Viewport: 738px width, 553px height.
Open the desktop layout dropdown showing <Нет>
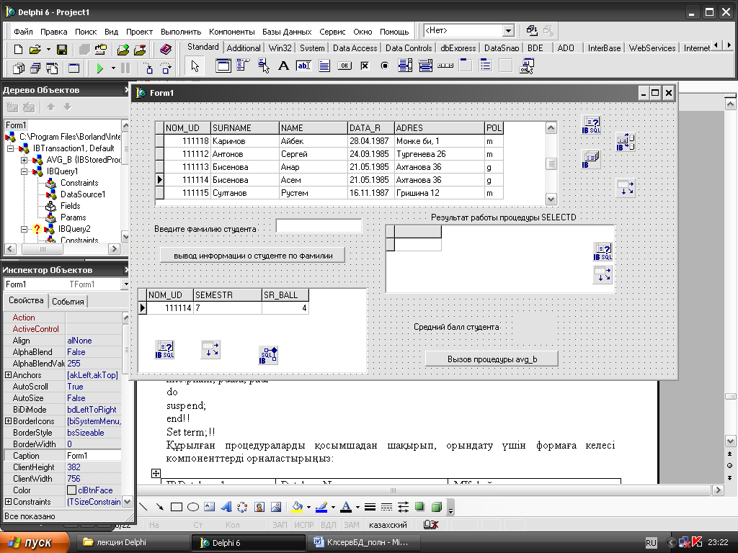tap(508, 31)
